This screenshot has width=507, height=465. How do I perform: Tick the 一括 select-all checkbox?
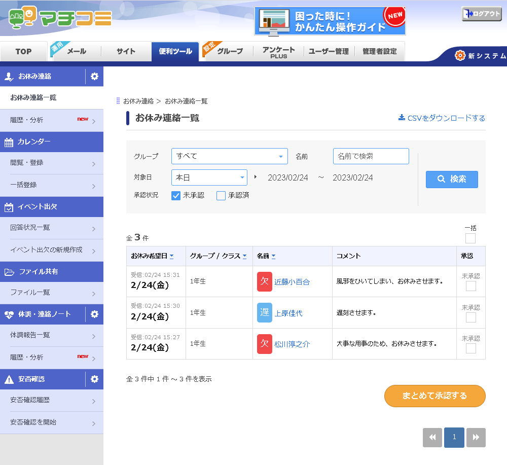[470, 238]
